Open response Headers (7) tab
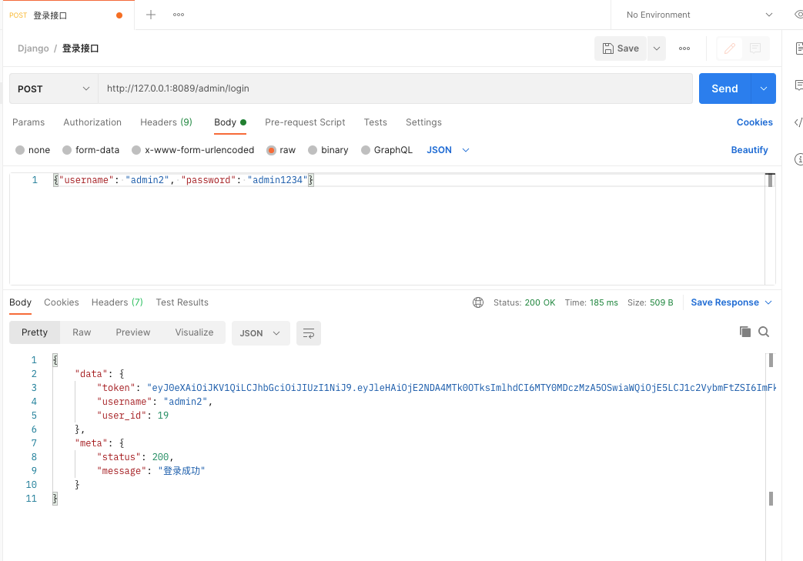803x561 pixels. coord(117,302)
